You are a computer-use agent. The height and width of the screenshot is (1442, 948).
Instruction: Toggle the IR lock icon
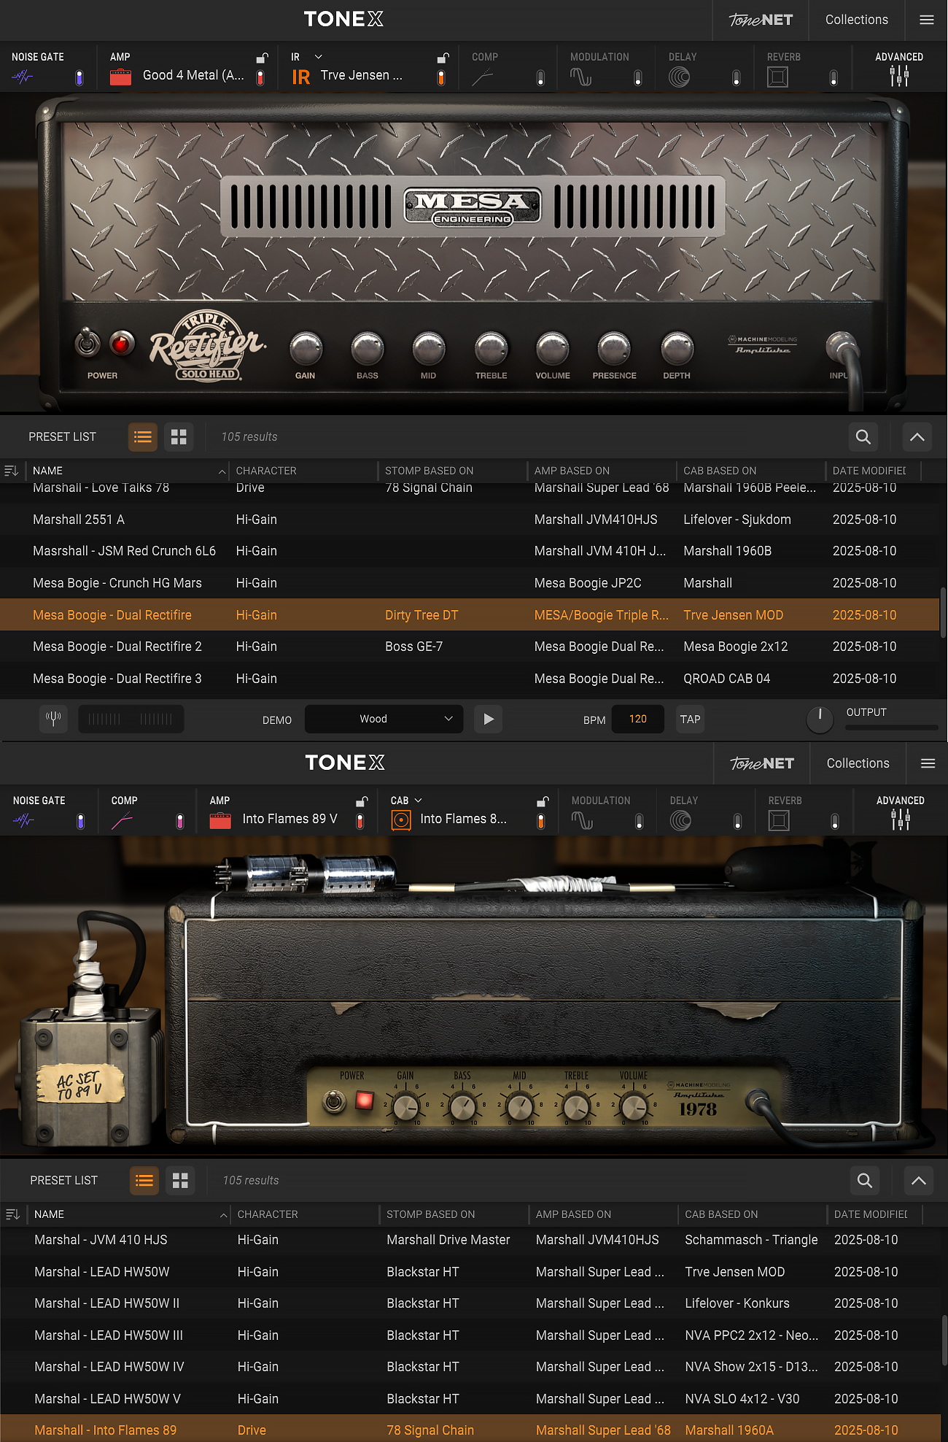[x=443, y=58]
